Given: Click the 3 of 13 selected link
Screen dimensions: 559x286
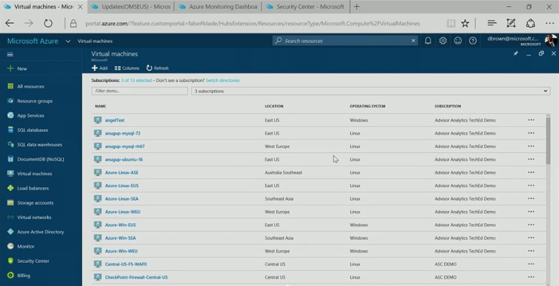Looking at the screenshot, I should point(136,81).
